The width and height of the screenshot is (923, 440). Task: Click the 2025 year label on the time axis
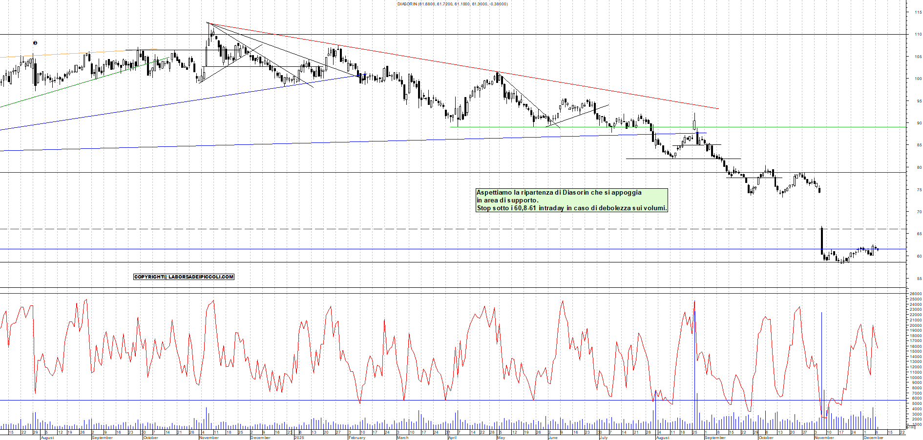299,438
